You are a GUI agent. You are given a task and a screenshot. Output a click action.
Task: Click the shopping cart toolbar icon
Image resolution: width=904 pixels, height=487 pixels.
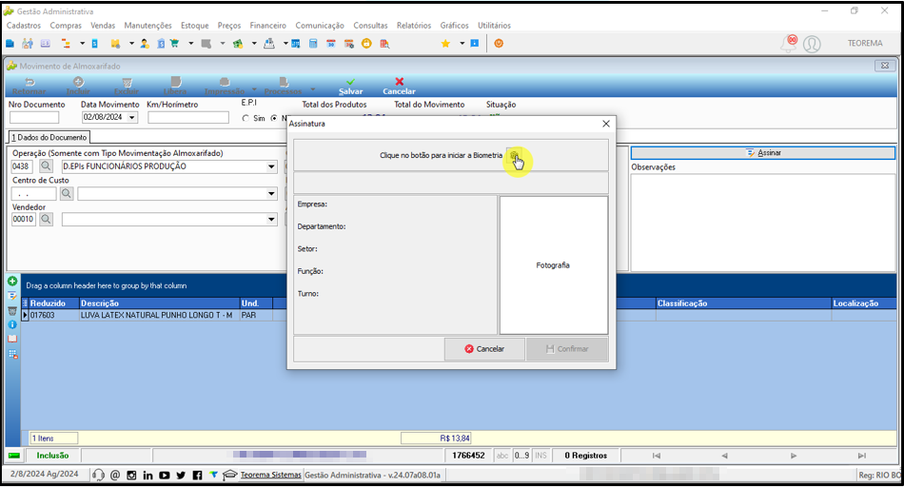click(x=175, y=44)
